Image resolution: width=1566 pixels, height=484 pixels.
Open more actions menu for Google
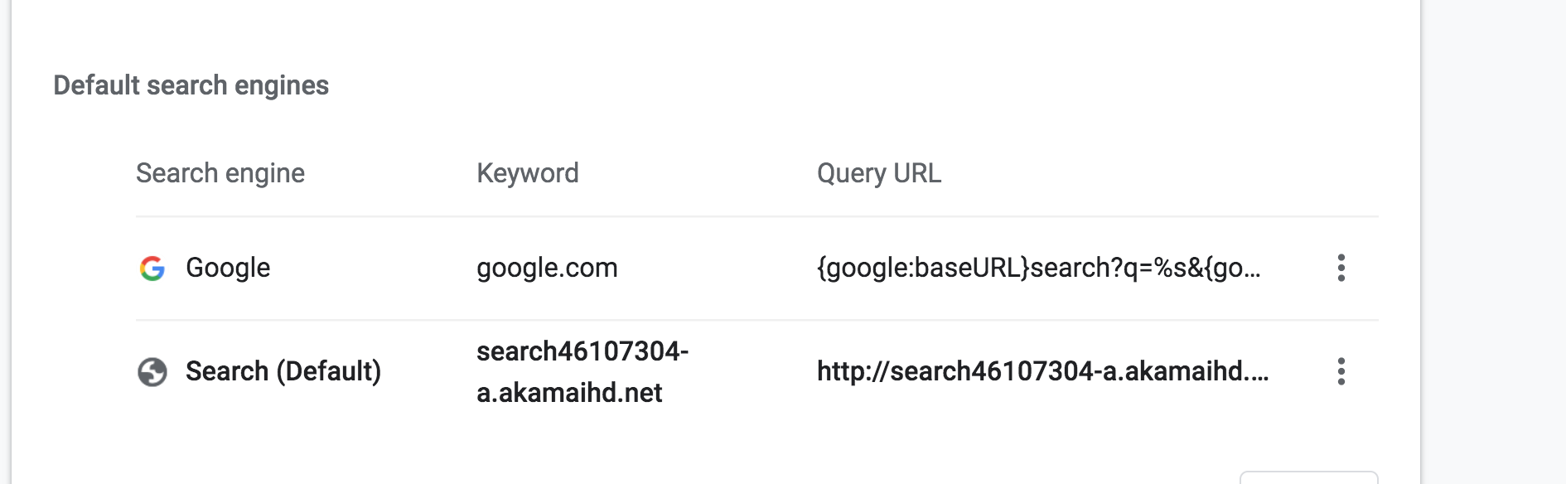pyautogui.click(x=1341, y=268)
